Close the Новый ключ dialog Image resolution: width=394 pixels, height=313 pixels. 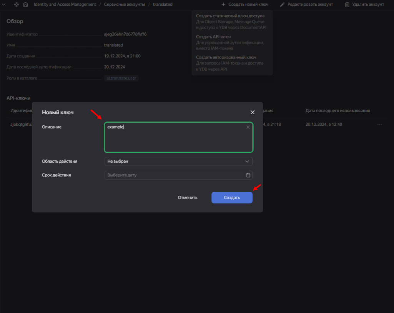tap(253, 112)
